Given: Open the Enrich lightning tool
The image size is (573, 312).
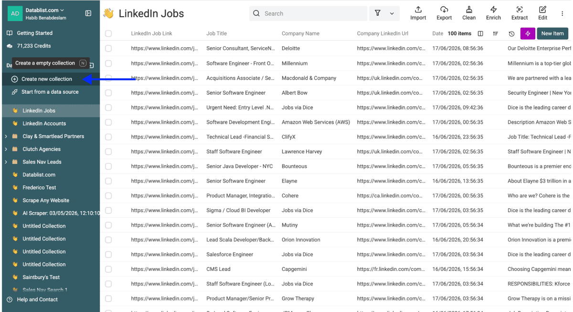Looking at the screenshot, I should (x=493, y=10).
